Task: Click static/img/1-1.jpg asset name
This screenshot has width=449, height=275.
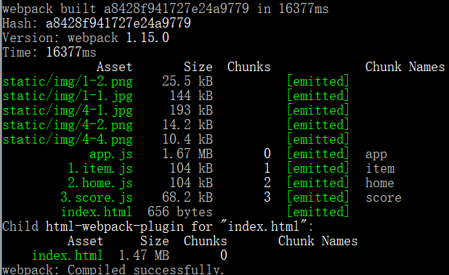Action: (x=68, y=96)
